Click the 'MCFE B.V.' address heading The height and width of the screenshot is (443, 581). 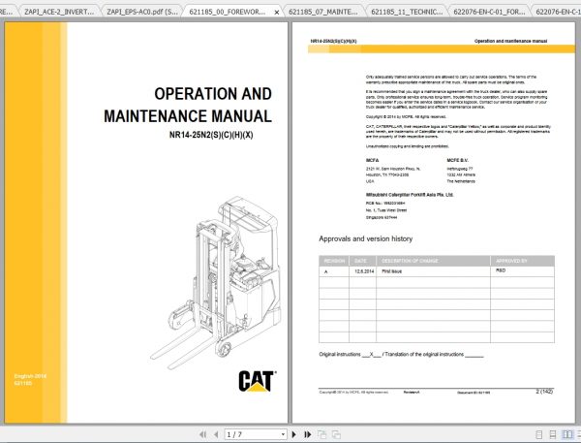coord(457,160)
